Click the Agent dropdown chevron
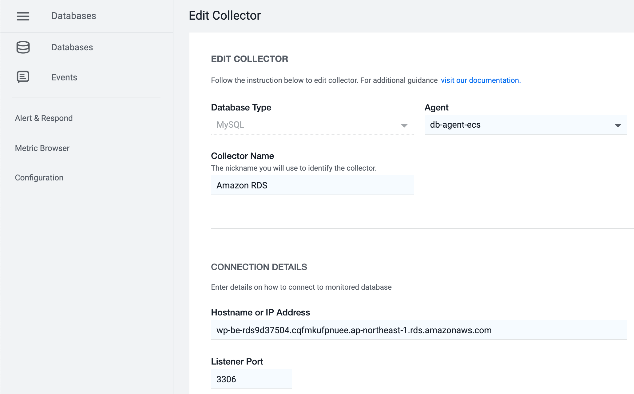The image size is (634, 394). tap(618, 125)
